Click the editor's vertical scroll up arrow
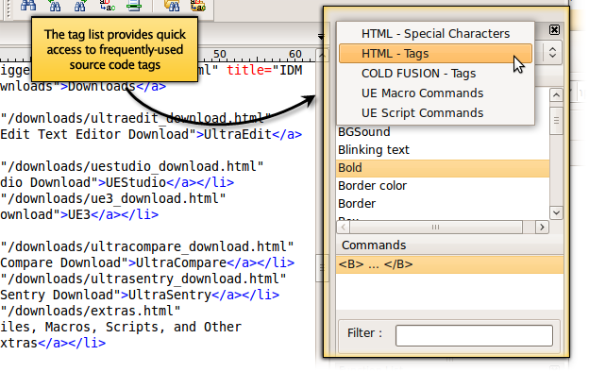This screenshot has width=589, height=372. 322,56
